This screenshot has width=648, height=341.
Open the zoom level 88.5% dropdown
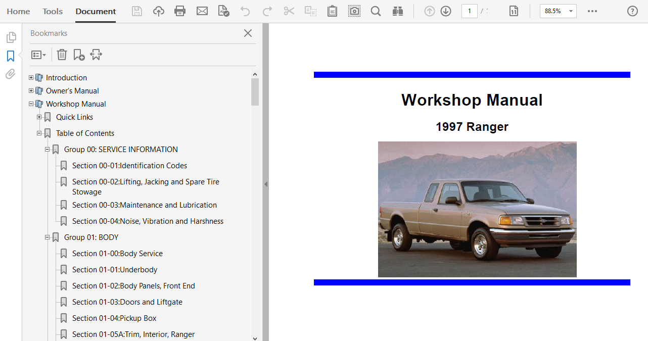[x=558, y=11]
